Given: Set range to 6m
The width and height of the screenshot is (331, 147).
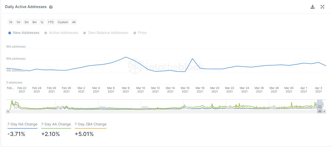Looking at the screenshot, I should click(x=34, y=22).
